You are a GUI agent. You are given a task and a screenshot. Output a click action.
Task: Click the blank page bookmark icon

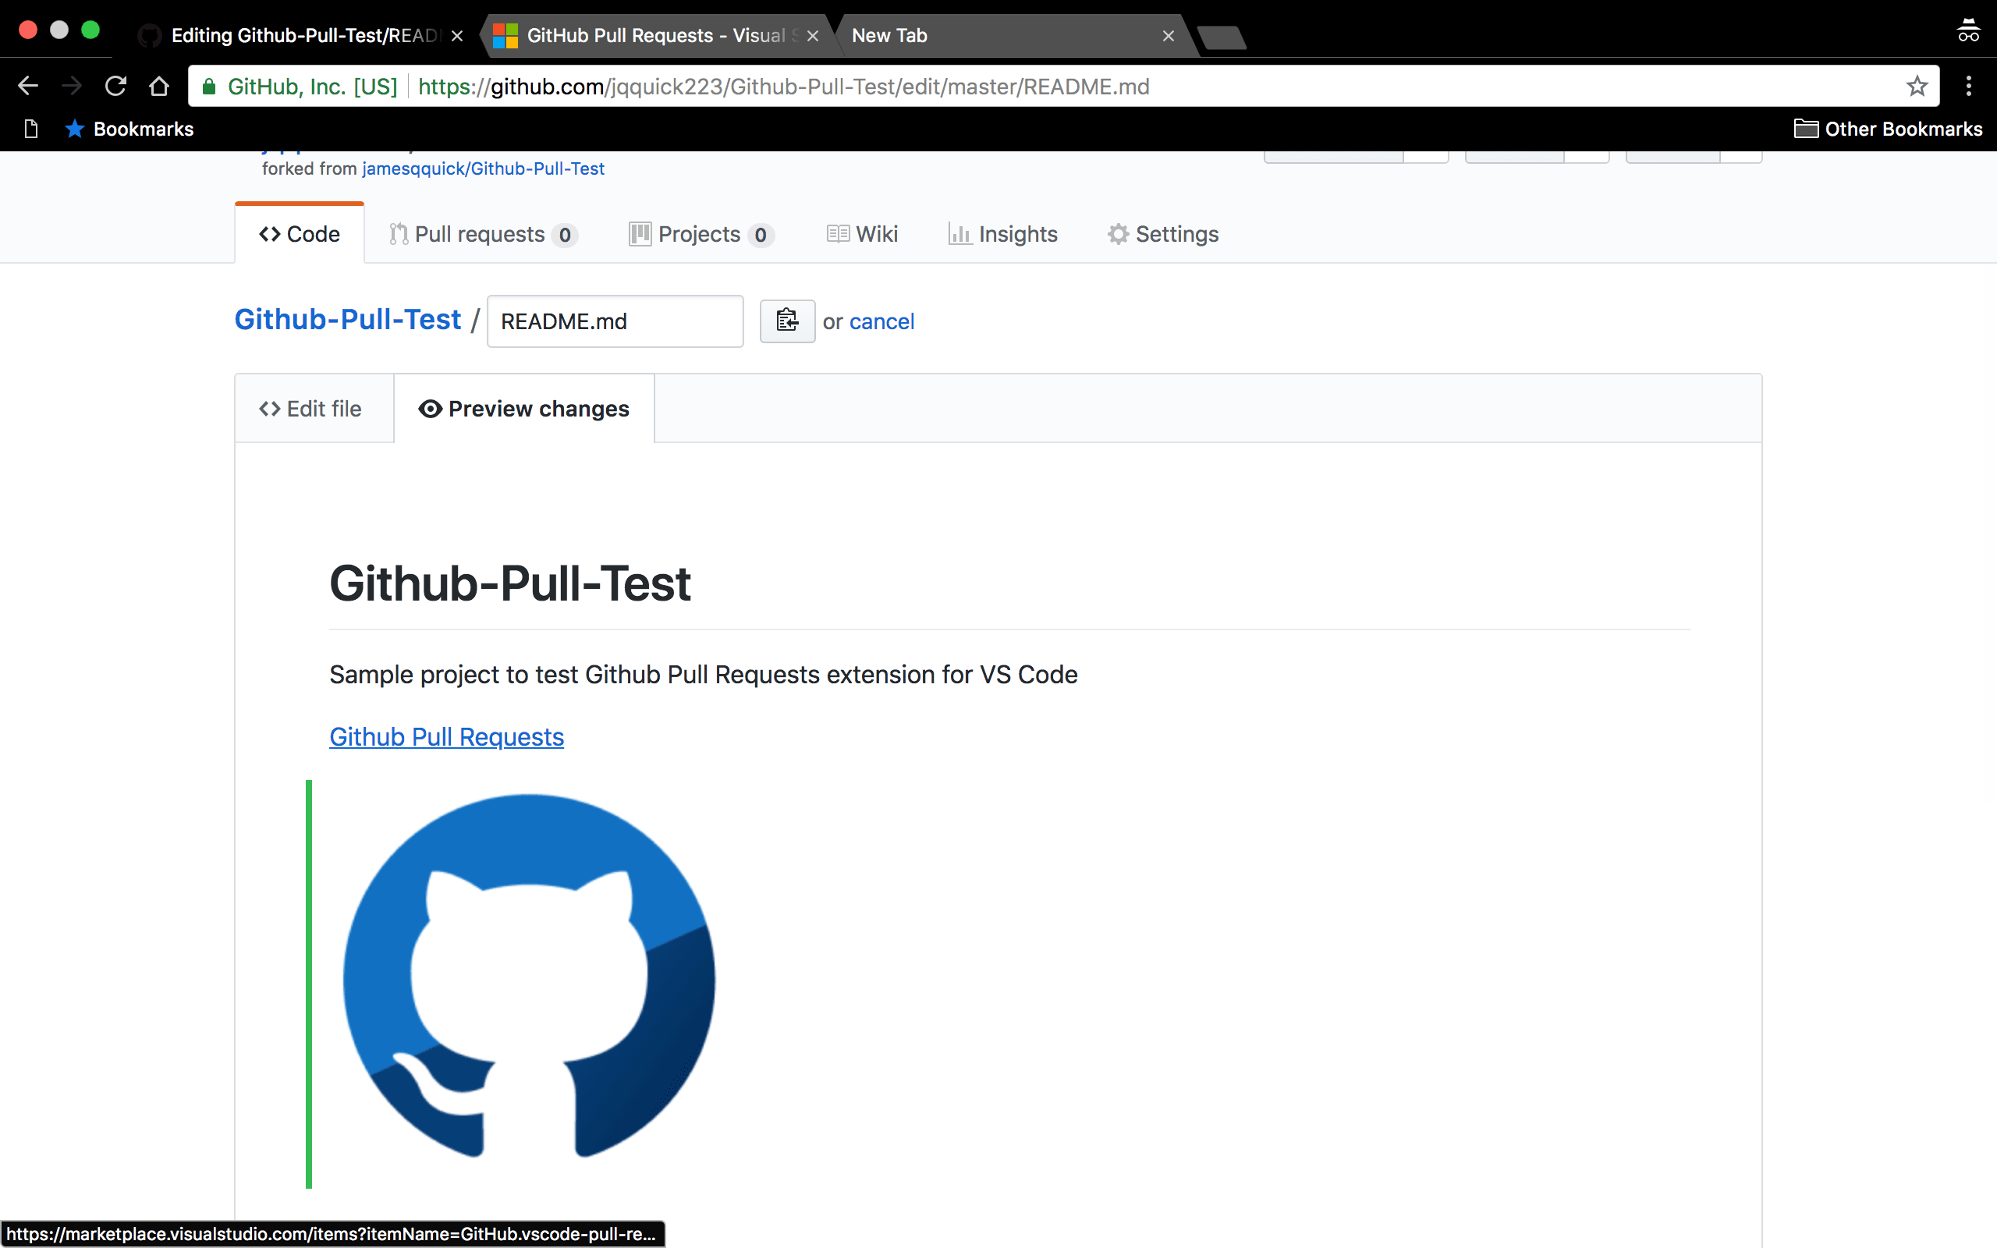coord(31,129)
